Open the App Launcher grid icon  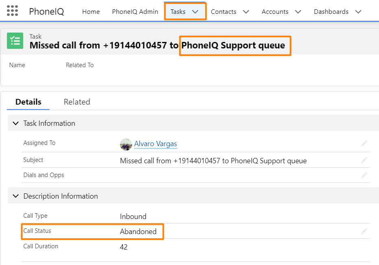12,11
